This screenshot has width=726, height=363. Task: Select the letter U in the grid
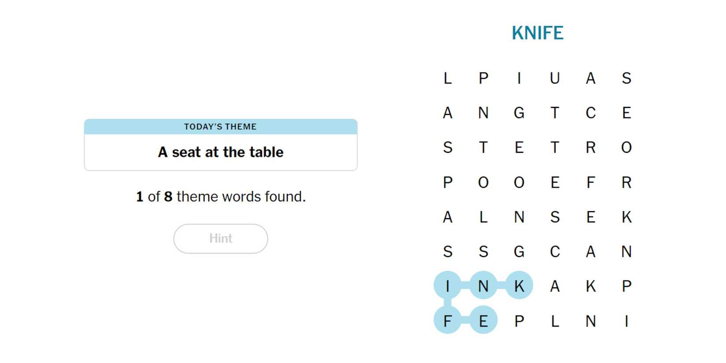click(x=555, y=78)
